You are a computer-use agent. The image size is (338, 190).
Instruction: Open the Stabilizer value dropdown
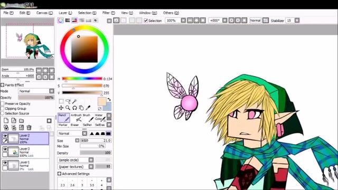[297, 21]
